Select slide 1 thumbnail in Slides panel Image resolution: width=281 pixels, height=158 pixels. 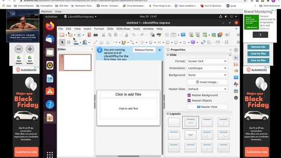(x=75, y=62)
